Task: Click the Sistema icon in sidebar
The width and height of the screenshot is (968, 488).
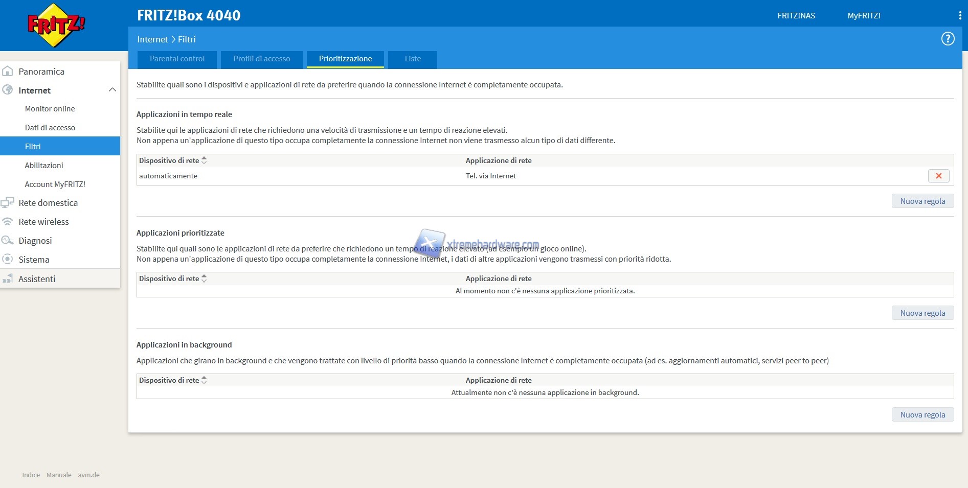Action: 8,260
